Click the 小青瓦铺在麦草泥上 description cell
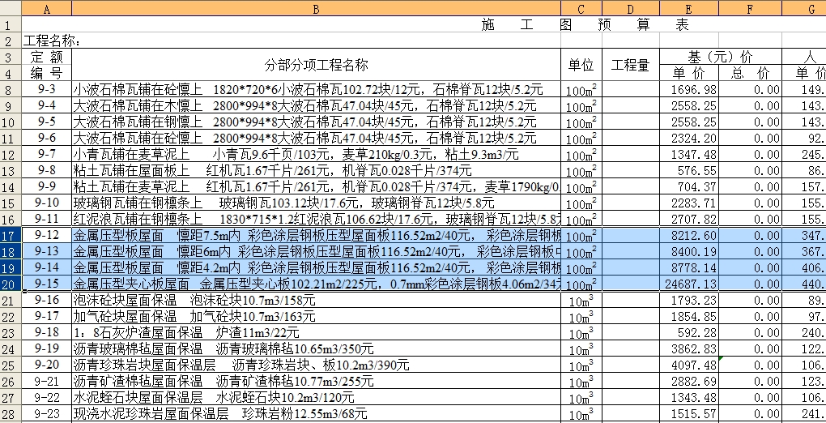 click(x=316, y=154)
